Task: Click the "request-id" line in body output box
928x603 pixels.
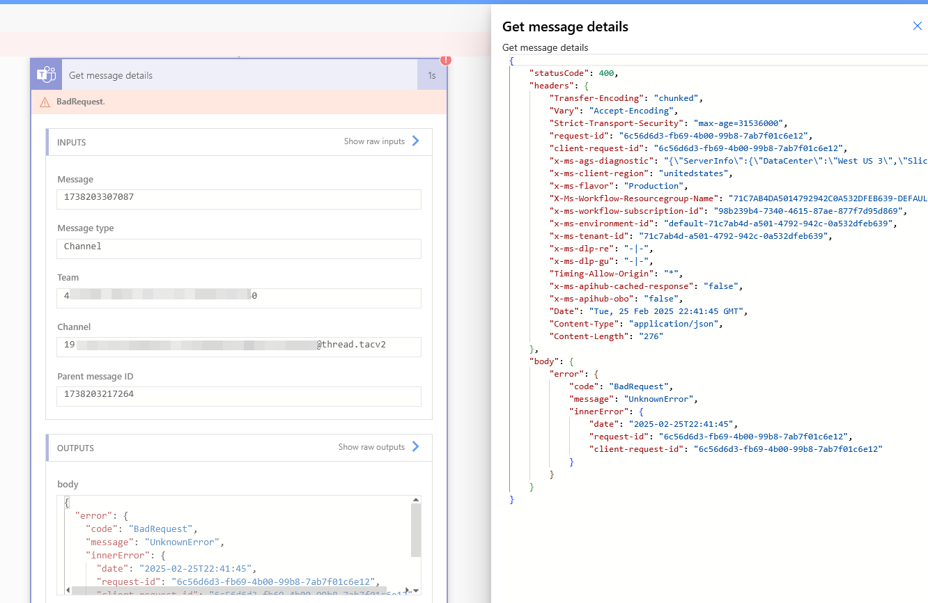Action: (237, 581)
